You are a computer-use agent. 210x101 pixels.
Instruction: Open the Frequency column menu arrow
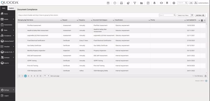click(x=92, y=20)
